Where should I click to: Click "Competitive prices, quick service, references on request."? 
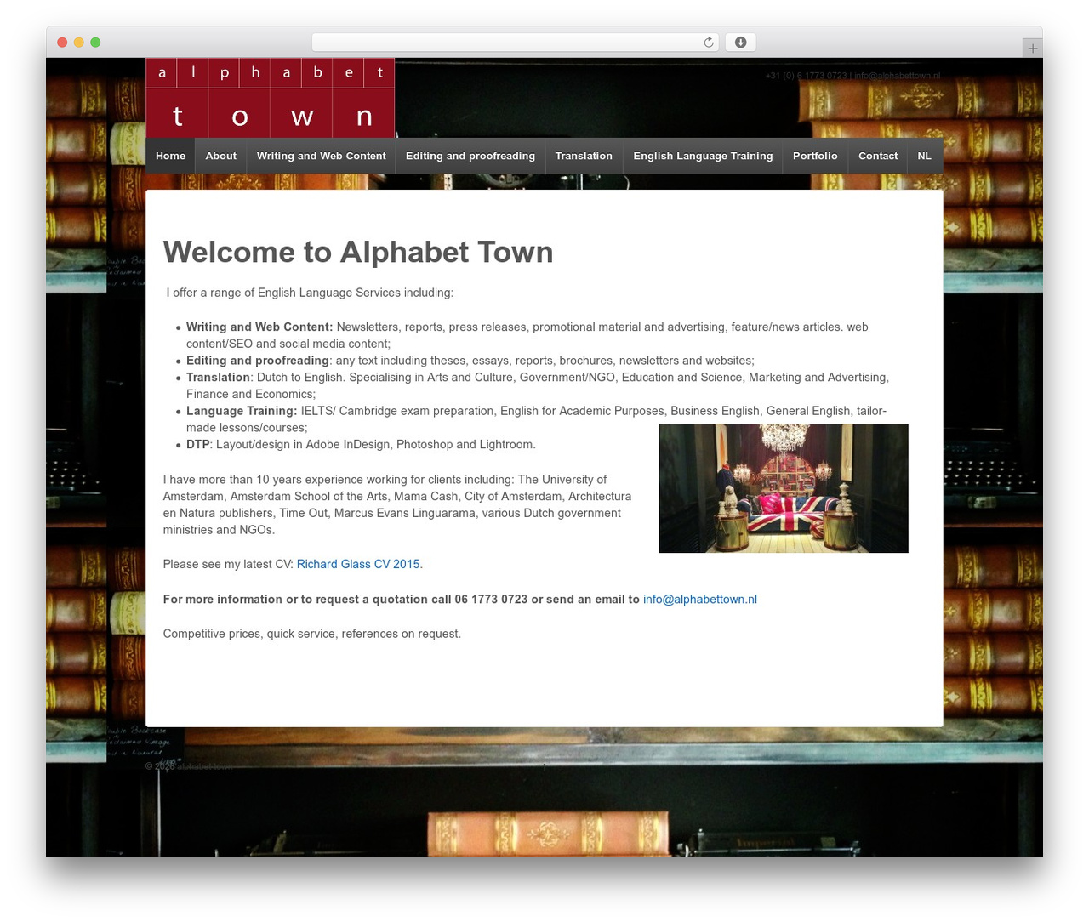pyautogui.click(x=312, y=634)
